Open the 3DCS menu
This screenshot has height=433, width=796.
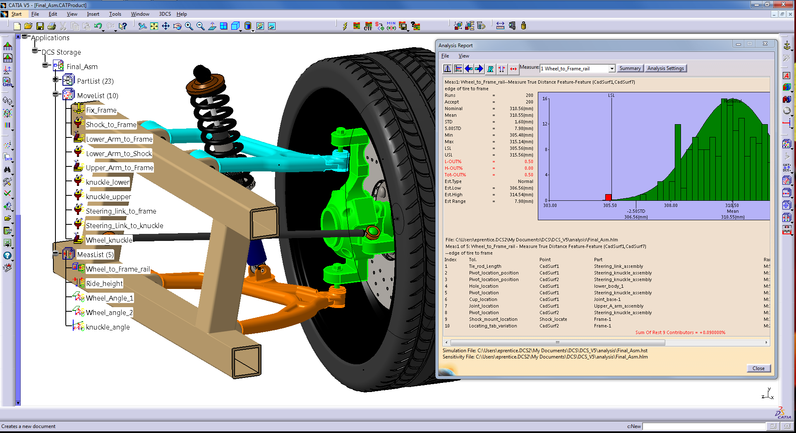[x=165, y=14]
